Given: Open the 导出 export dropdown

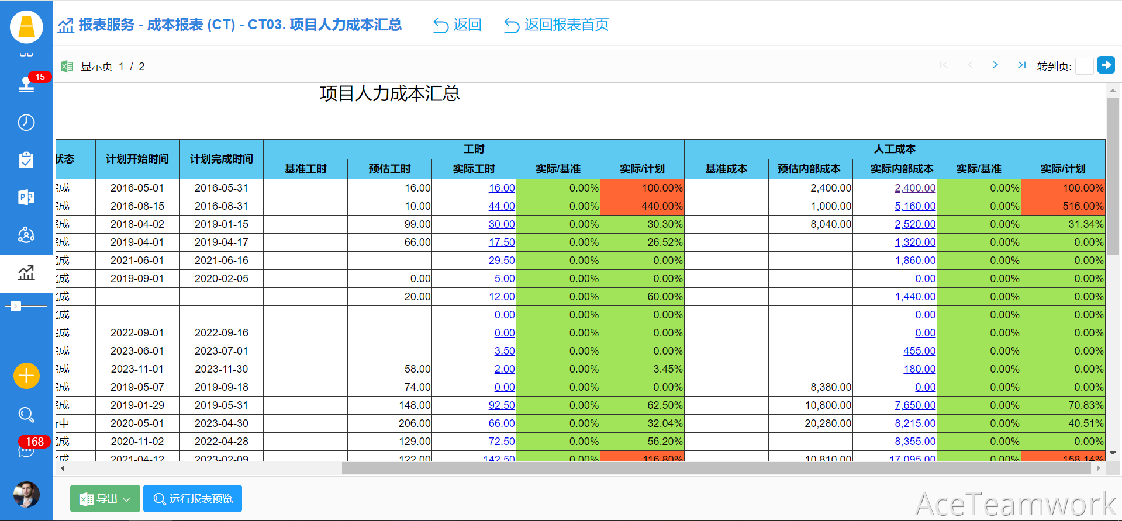Looking at the screenshot, I should click(105, 499).
